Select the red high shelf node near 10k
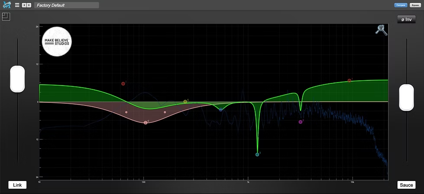This screenshot has height=194, width=424. (350, 80)
